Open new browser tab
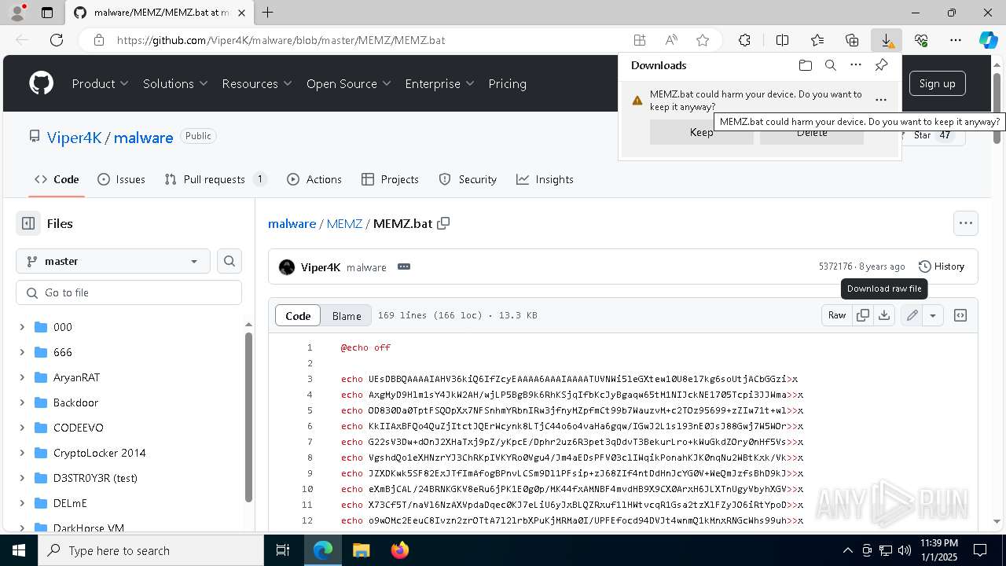 (x=268, y=13)
